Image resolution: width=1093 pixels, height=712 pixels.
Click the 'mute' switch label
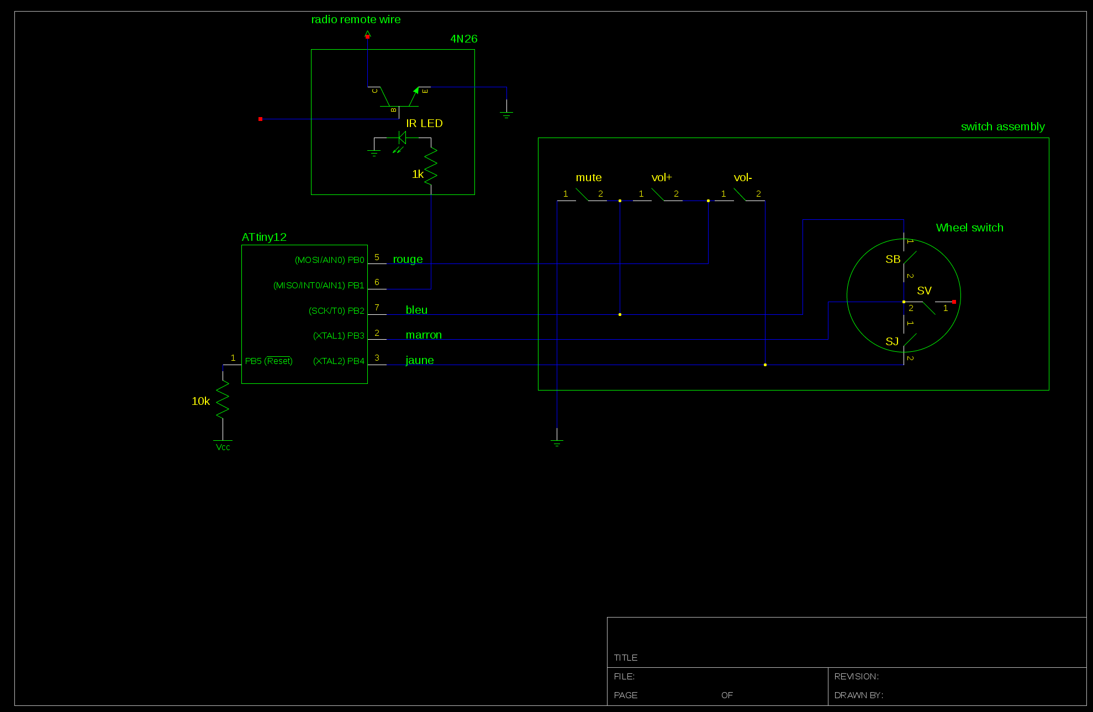point(588,177)
